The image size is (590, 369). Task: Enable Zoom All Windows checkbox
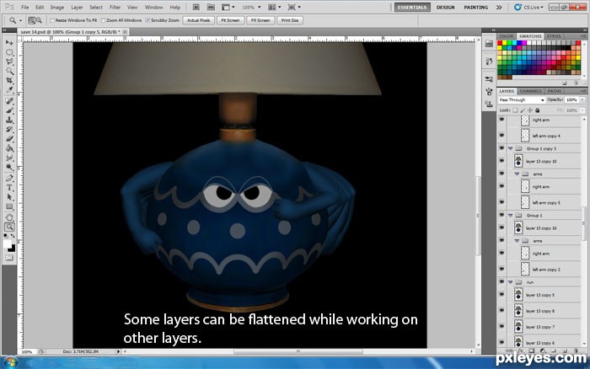pyautogui.click(x=103, y=20)
